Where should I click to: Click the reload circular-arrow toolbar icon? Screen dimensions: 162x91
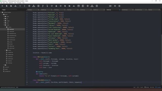(52, 6)
